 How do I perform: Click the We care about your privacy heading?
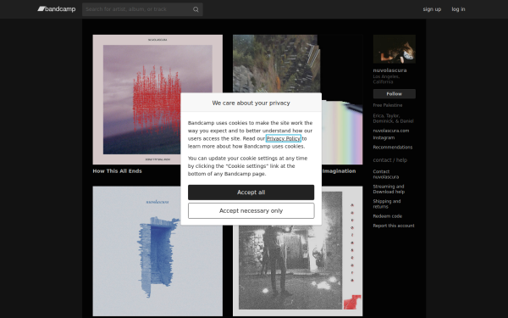click(251, 103)
